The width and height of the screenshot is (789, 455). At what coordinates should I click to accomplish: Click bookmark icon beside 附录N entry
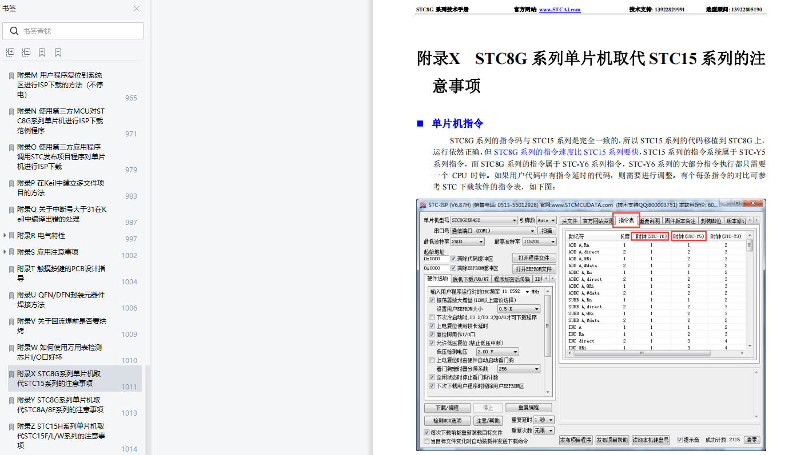11,111
